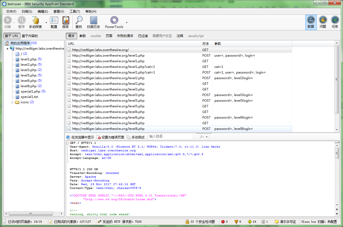Switch to the 注释 tab
343x227 pixels.
(x=180, y=36)
